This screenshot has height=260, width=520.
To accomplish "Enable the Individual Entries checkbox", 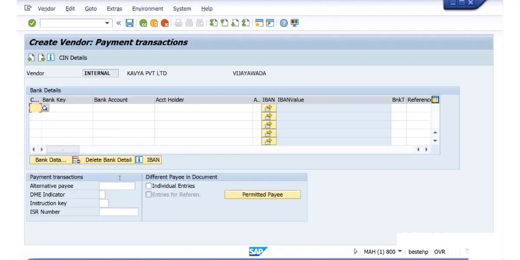I will point(149,186).
